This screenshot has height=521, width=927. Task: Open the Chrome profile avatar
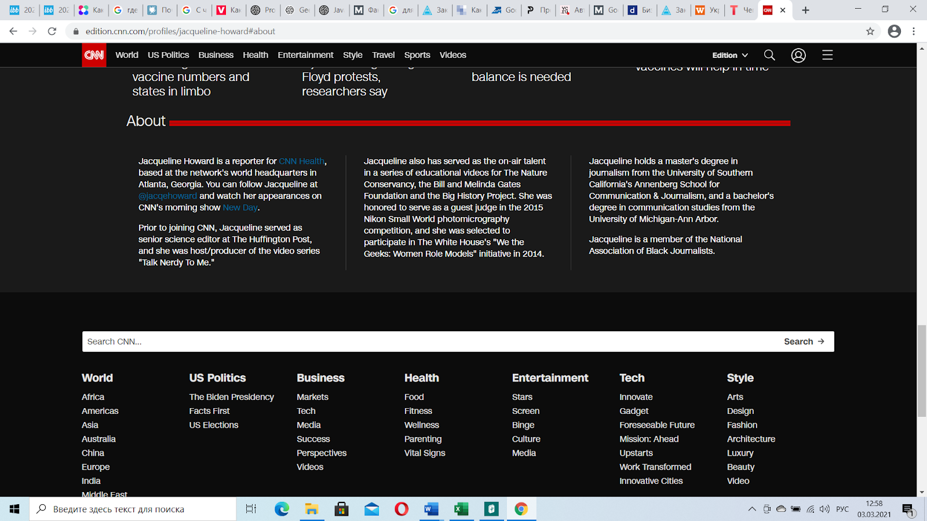(895, 31)
